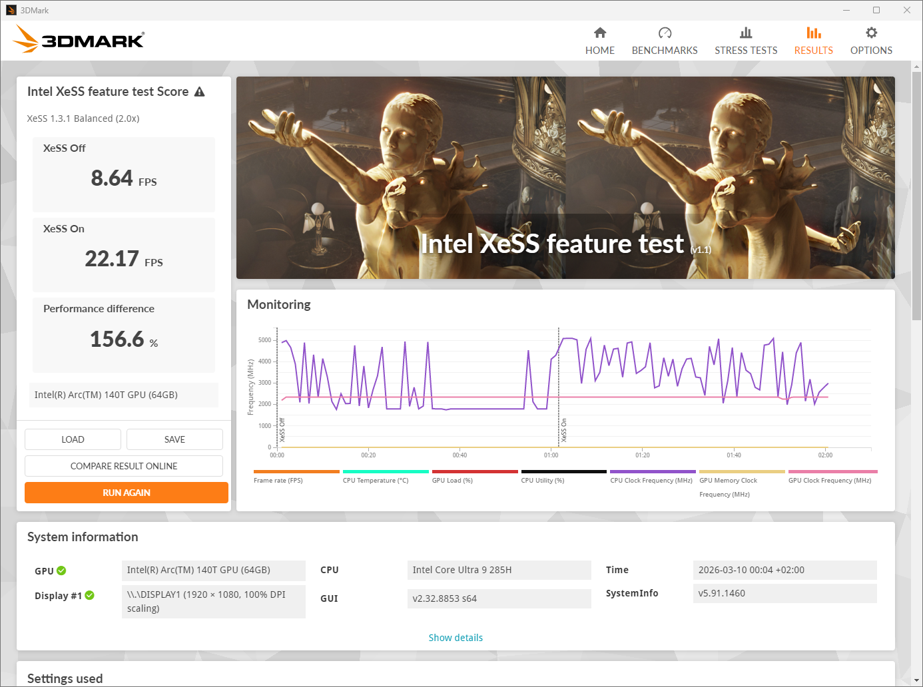This screenshot has height=687, width=923.
Task: Open Options via the gear icon
Action: click(870, 33)
